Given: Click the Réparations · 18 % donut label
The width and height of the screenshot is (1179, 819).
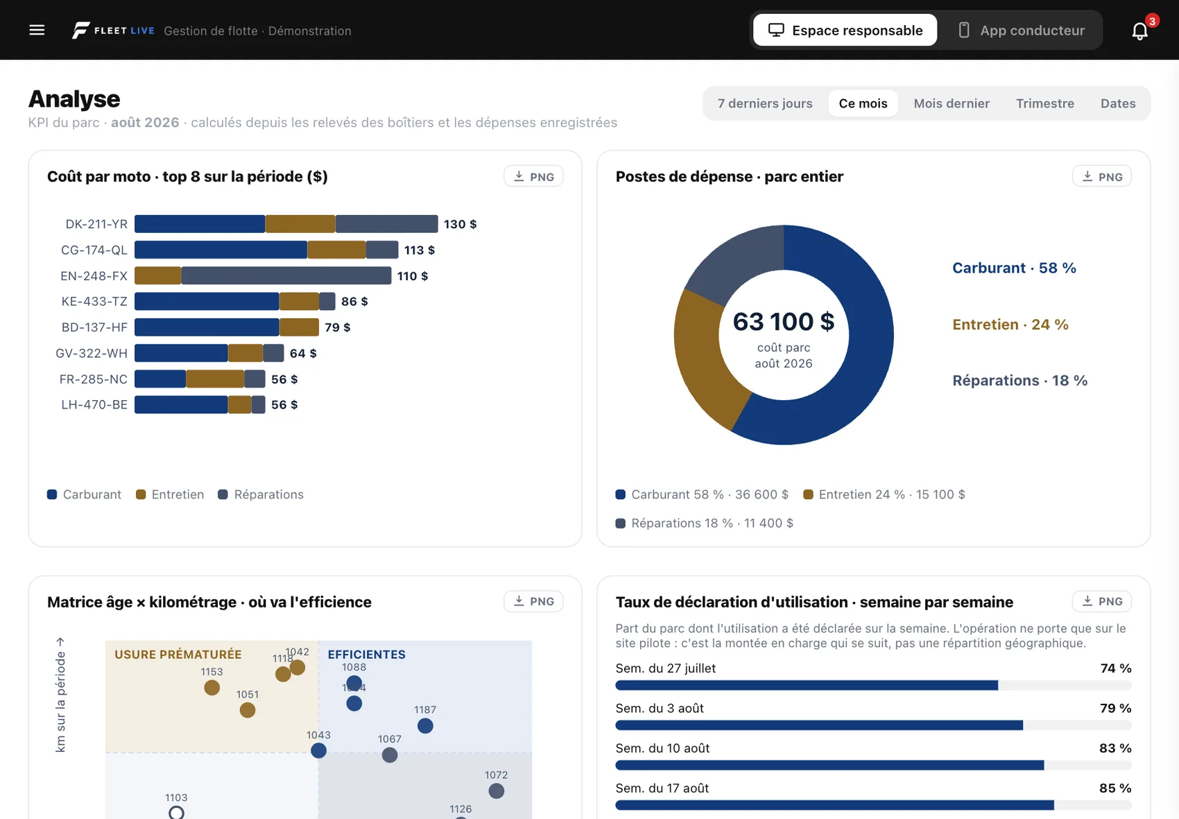Looking at the screenshot, I should (x=1019, y=381).
